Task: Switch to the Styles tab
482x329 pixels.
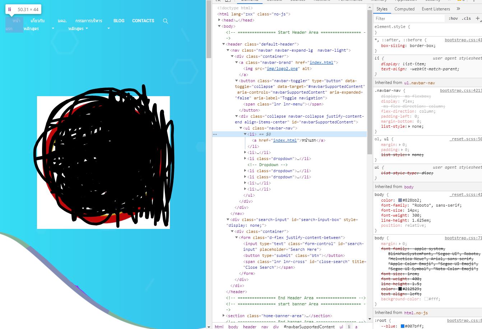Action: tap(382, 9)
